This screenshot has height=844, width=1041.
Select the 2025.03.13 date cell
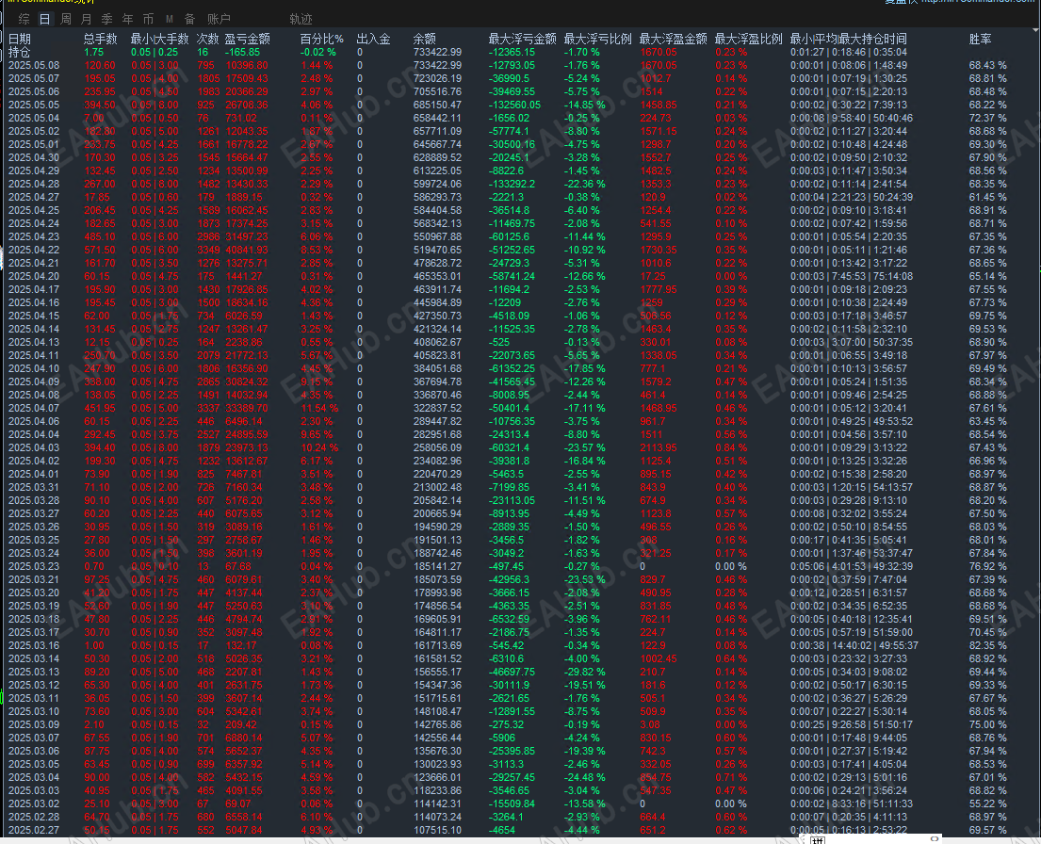[34, 672]
